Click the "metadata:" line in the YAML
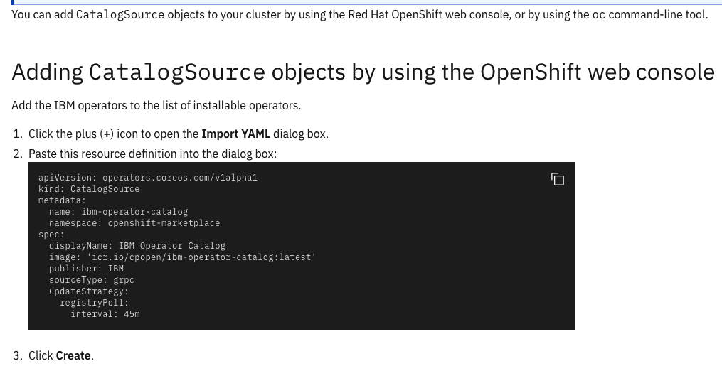 point(62,200)
